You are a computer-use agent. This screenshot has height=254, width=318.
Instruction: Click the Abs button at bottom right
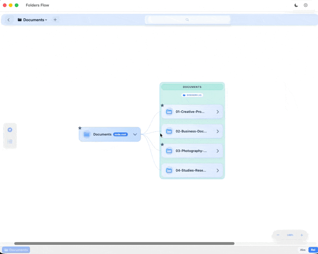pos(302,250)
